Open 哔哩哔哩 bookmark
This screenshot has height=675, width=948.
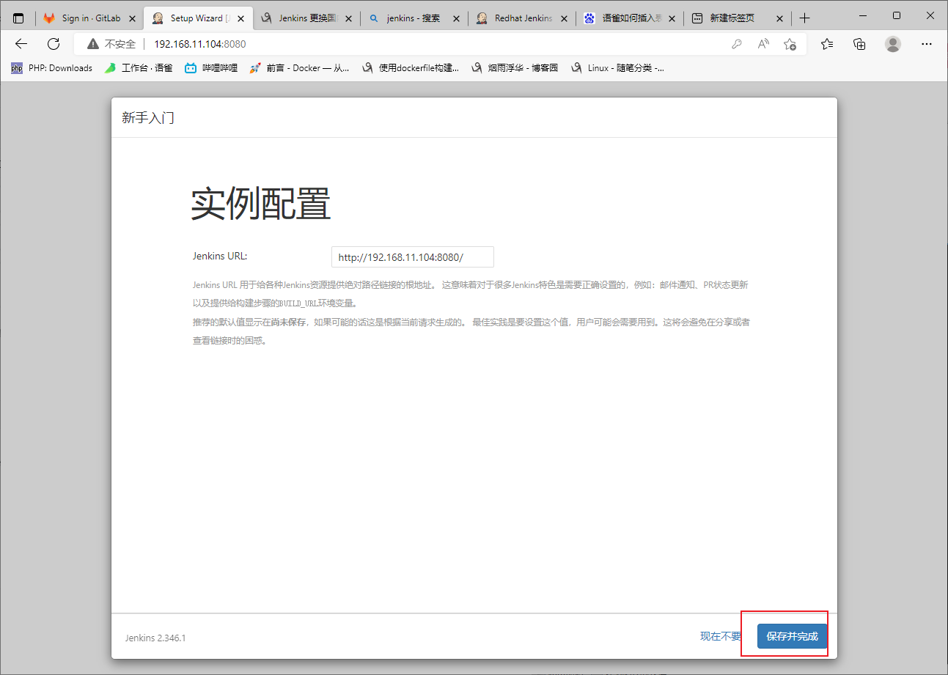point(211,68)
